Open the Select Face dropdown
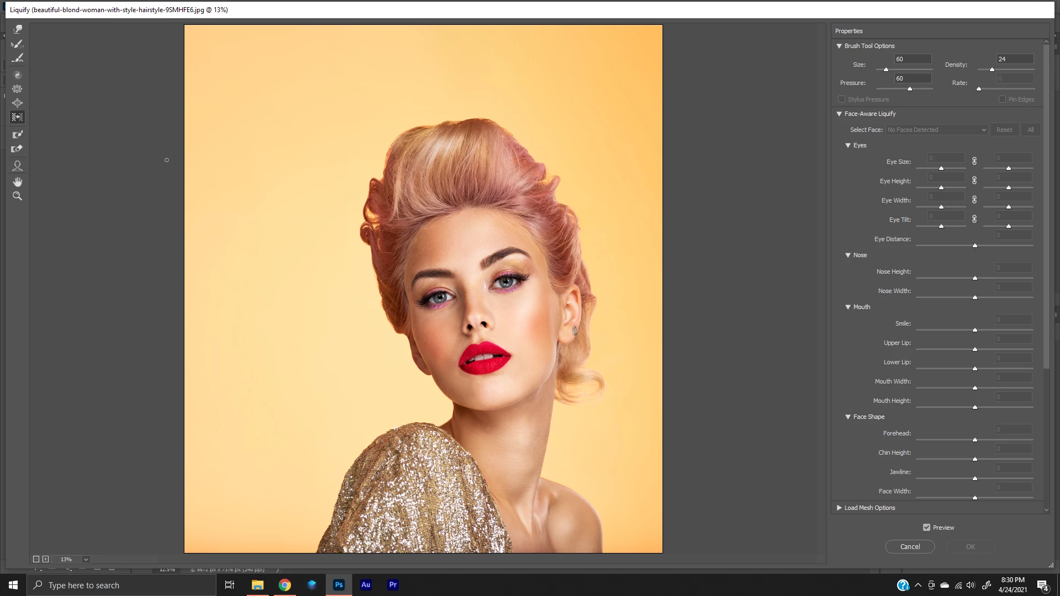The height and width of the screenshot is (596, 1060). click(x=937, y=130)
